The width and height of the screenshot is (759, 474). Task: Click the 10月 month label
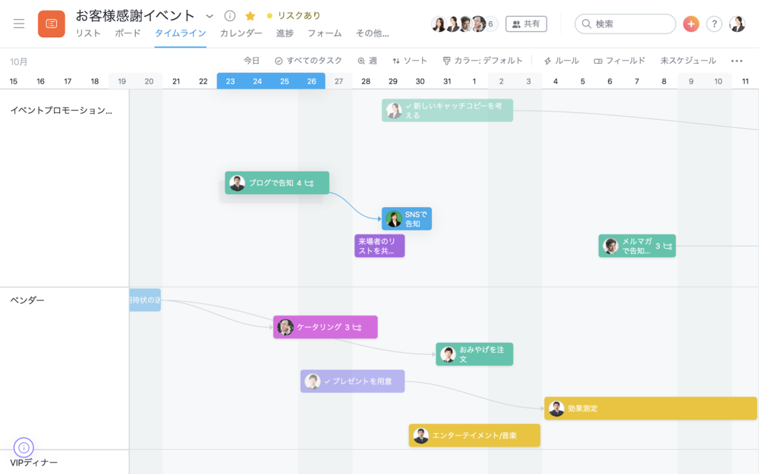[x=18, y=62]
